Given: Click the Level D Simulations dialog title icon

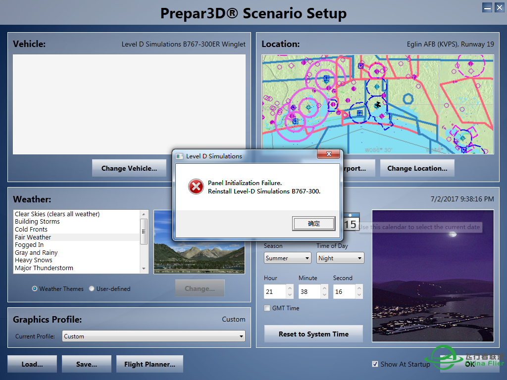Looking at the screenshot, I should coord(180,156).
